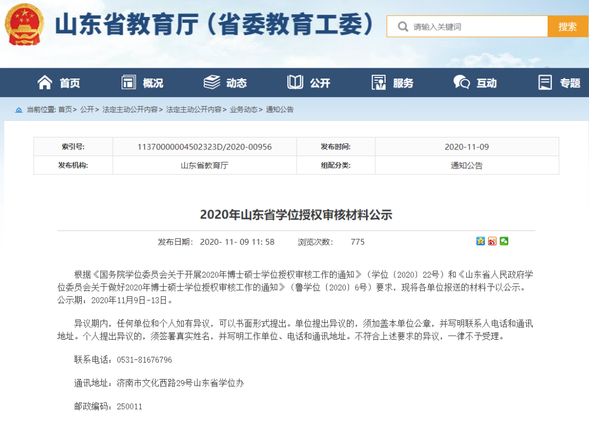Click the article title 2020年山东省学位授权审核材料公示
The height and width of the screenshot is (421, 589).
tap(296, 215)
